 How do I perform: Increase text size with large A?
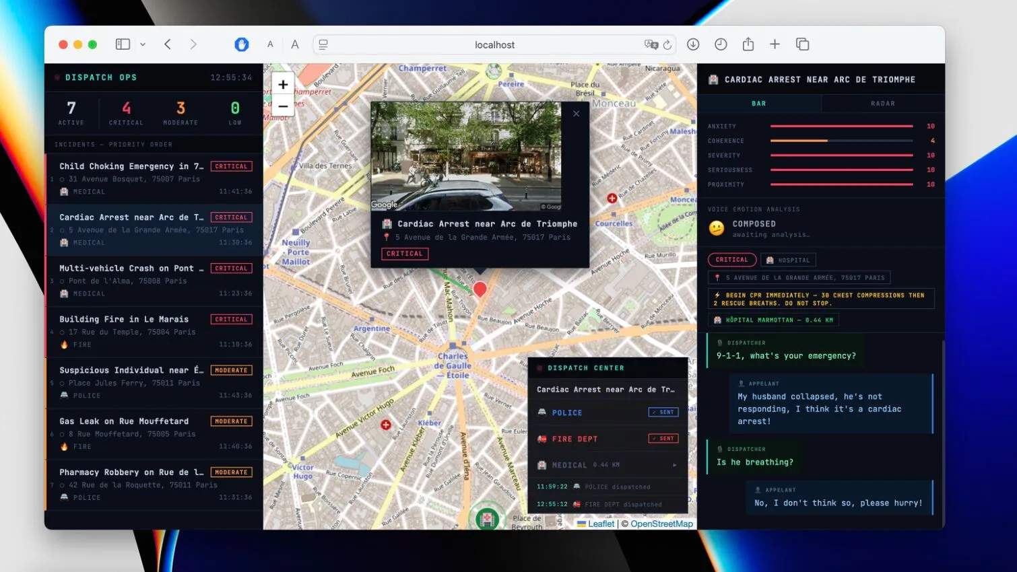click(x=295, y=44)
